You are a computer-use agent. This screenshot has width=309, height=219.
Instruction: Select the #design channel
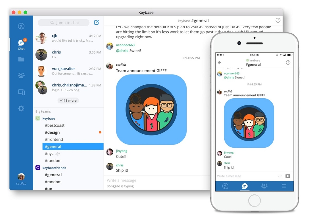52,132
